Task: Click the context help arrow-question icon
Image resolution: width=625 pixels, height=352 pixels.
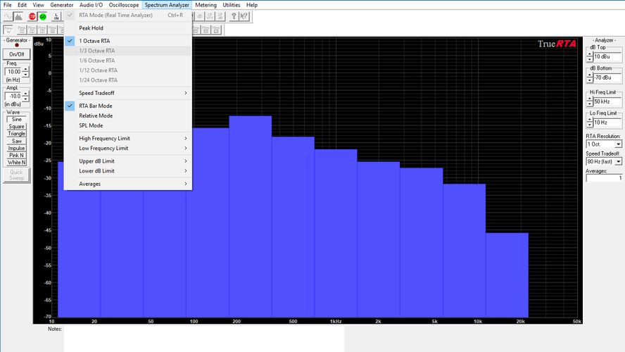Action: [244, 16]
